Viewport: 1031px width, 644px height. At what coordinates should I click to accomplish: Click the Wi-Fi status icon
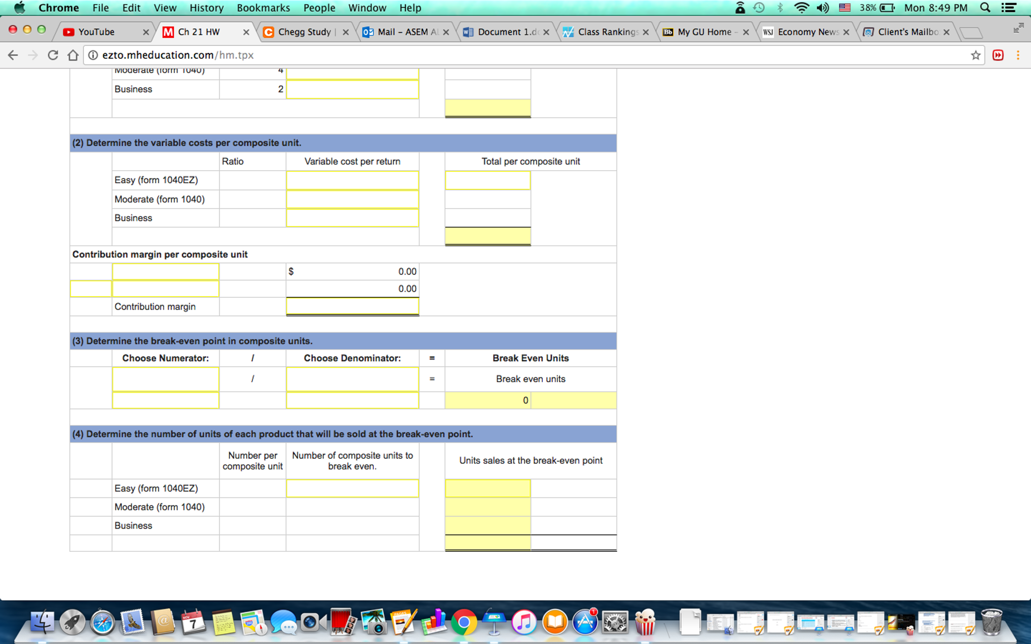(x=801, y=8)
